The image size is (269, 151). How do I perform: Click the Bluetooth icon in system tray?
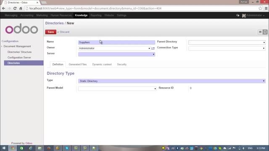[177, 148]
